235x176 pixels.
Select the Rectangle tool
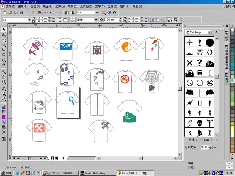click(4, 49)
